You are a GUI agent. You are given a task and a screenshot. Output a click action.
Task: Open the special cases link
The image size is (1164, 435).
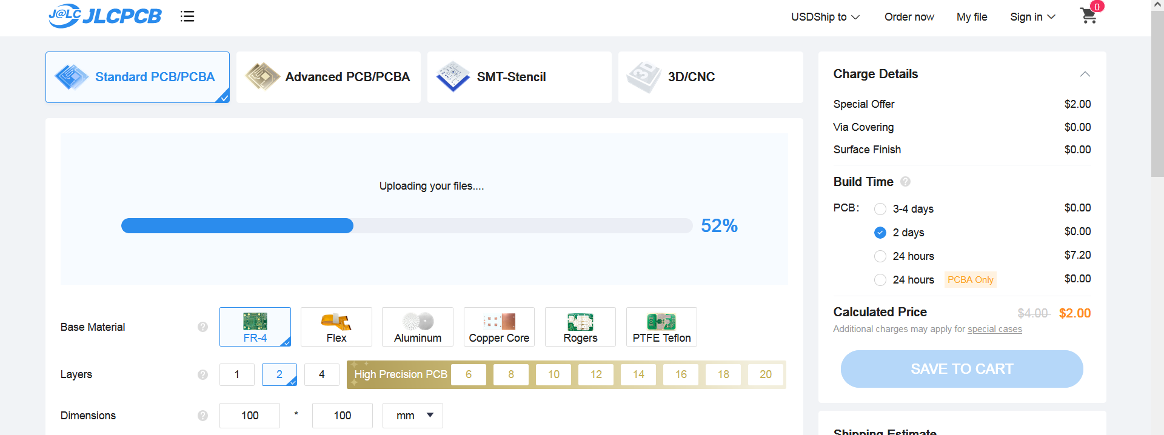click(x=994, y=329)
